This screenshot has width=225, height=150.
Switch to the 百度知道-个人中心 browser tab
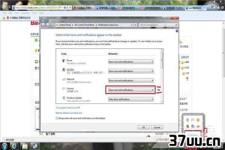click(173, 8)
